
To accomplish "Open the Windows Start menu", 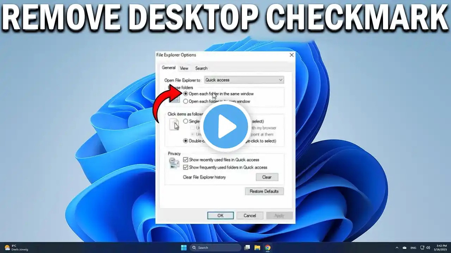I will (184, 248).
